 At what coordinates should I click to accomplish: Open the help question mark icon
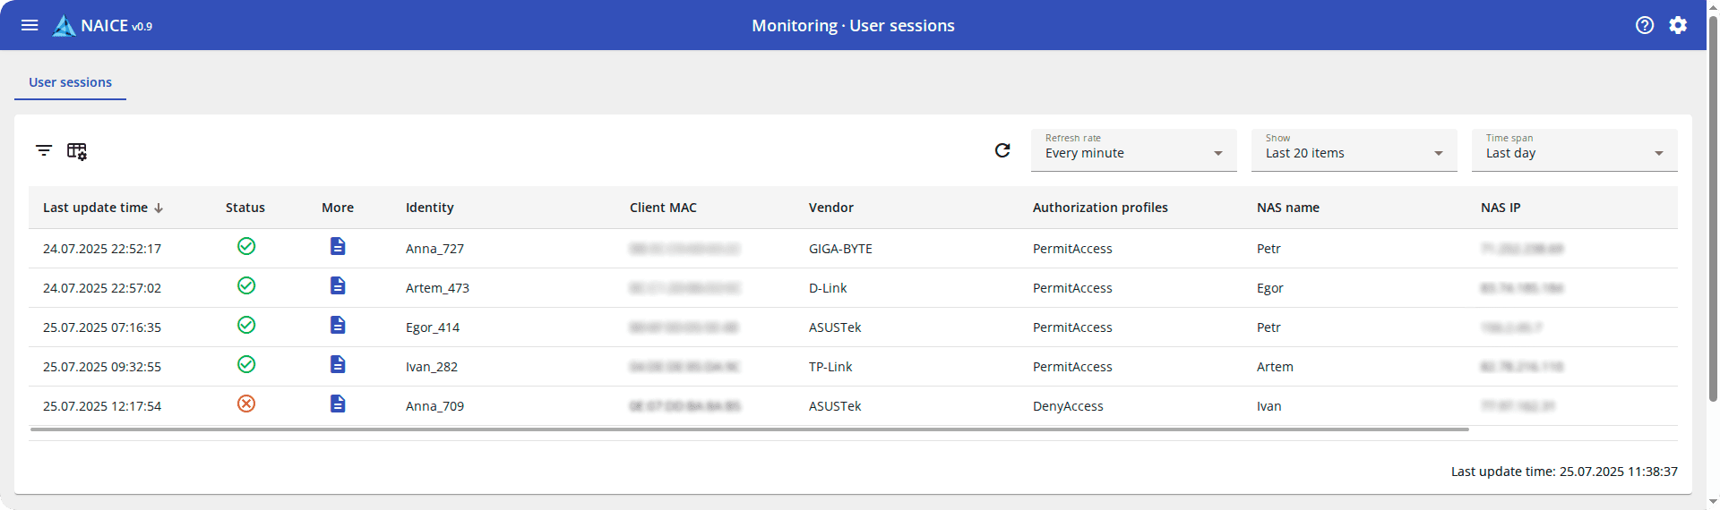1644,25
